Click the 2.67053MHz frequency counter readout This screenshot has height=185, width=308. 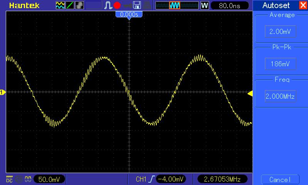(222, 179)
